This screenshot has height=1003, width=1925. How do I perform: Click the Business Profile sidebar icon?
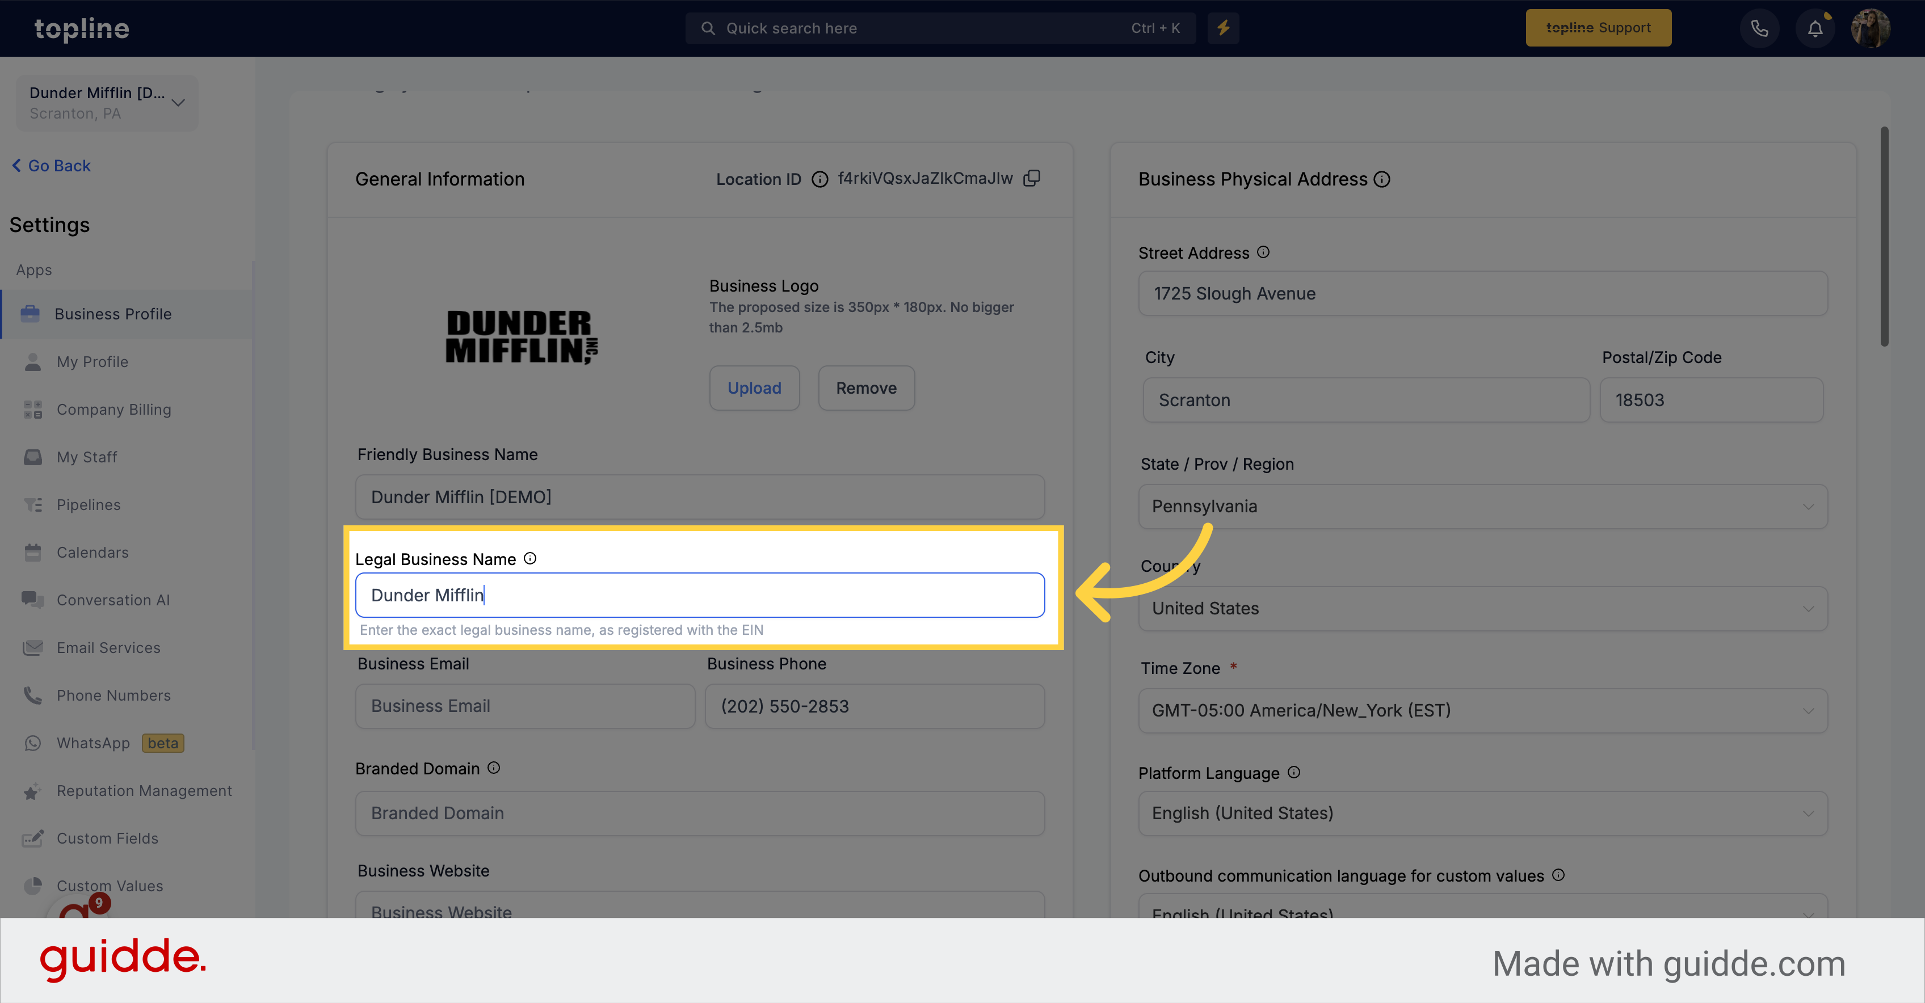click(x=32, y=313)
